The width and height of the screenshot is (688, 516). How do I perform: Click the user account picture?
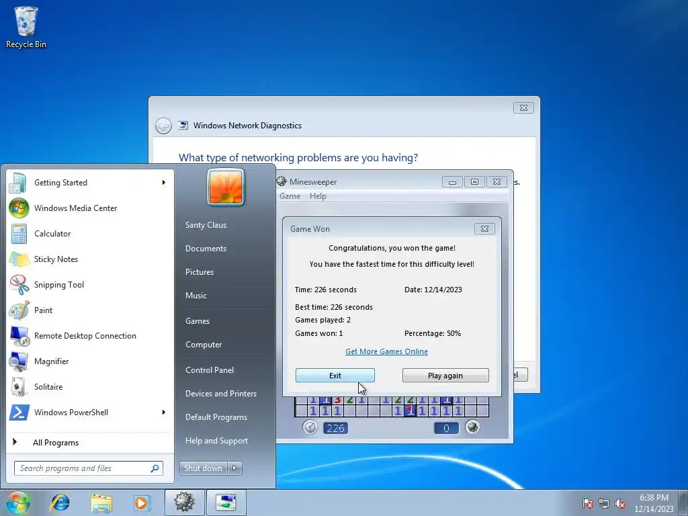[226, 187]
